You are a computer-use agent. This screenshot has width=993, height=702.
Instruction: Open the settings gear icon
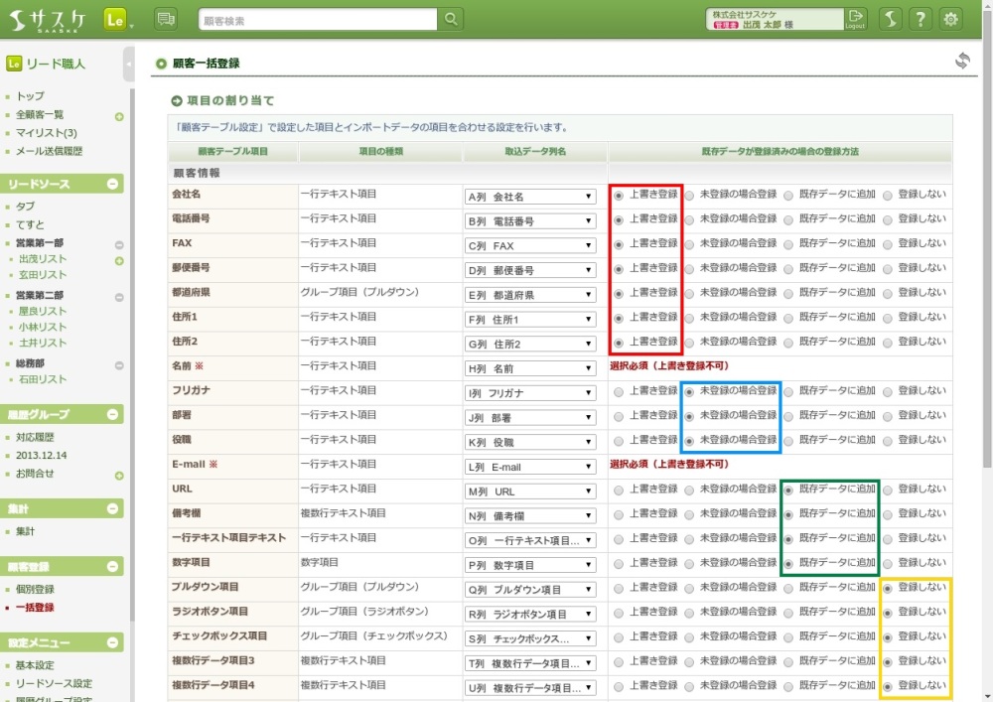pos(950,19)
